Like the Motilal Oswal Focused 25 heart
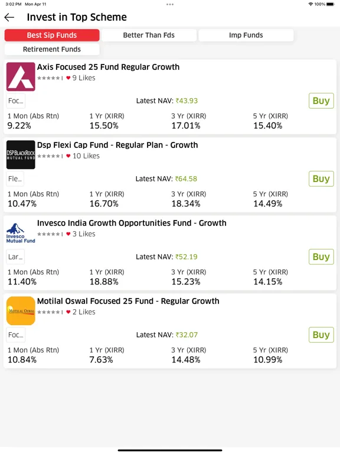 tap(68, 312)
